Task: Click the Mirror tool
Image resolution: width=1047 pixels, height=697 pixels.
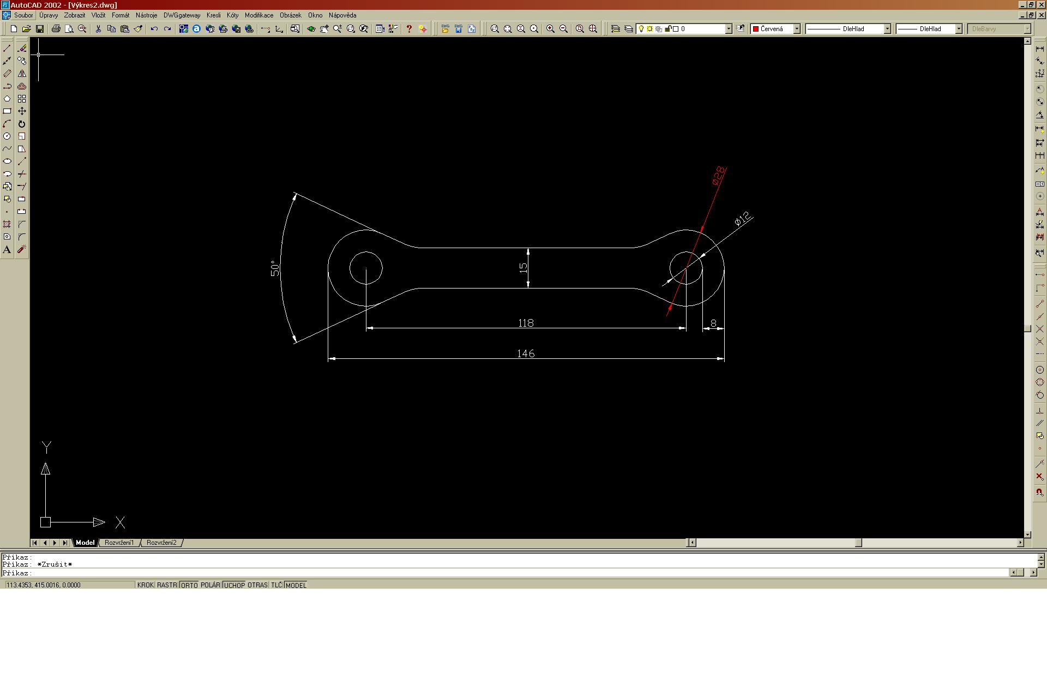Action: point(22,74)
